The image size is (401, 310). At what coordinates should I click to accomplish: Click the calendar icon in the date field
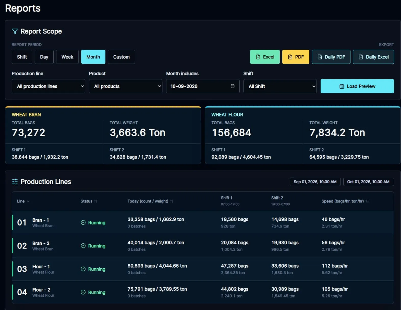233,86
